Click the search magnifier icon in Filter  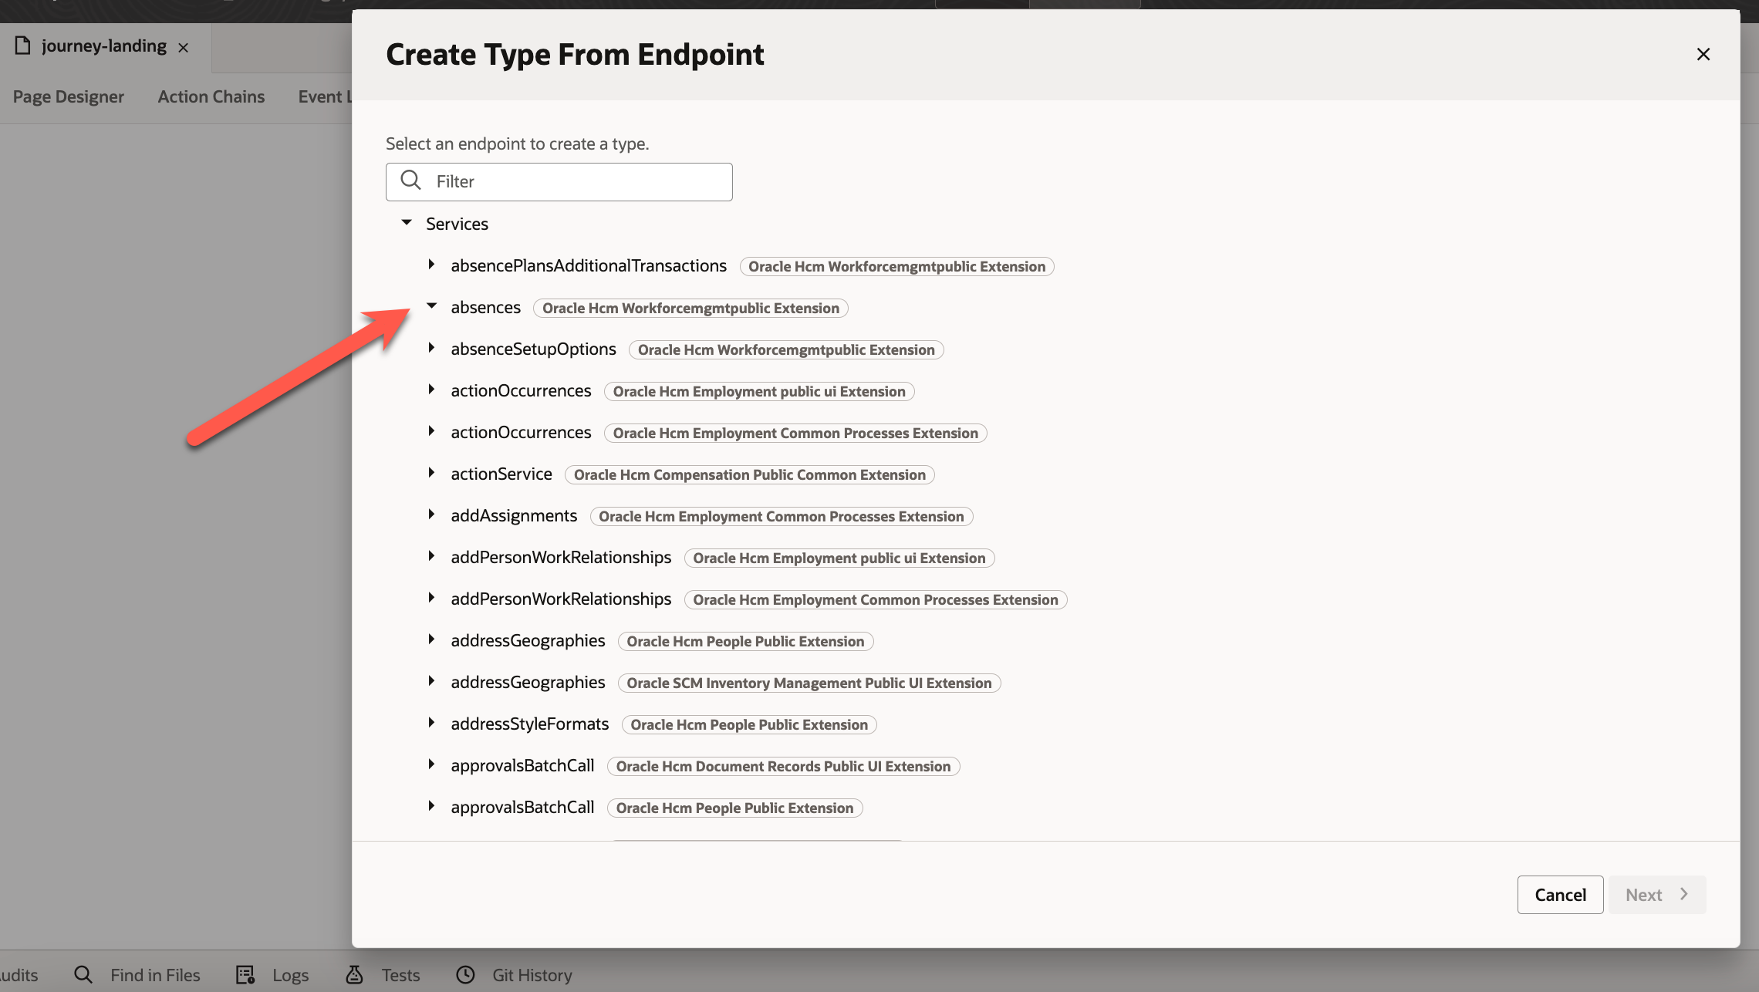(x=410, y=181)
